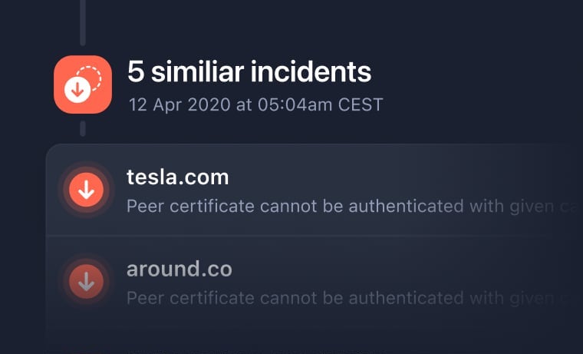This screenshot has width=583, height=354.
Task: Click the timestamp 12 Apr 2020 at 05:04am CEST
Action: [255, 104]
